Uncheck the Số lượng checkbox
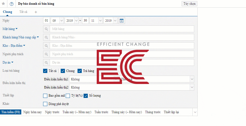 [x=86, y=96]
